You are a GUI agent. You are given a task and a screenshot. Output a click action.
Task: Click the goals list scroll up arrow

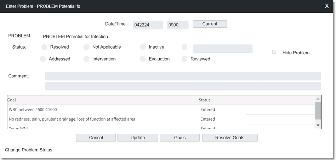(318, 99)
